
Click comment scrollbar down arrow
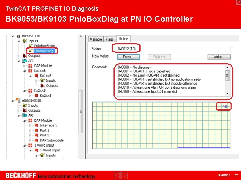click(228, 94)
